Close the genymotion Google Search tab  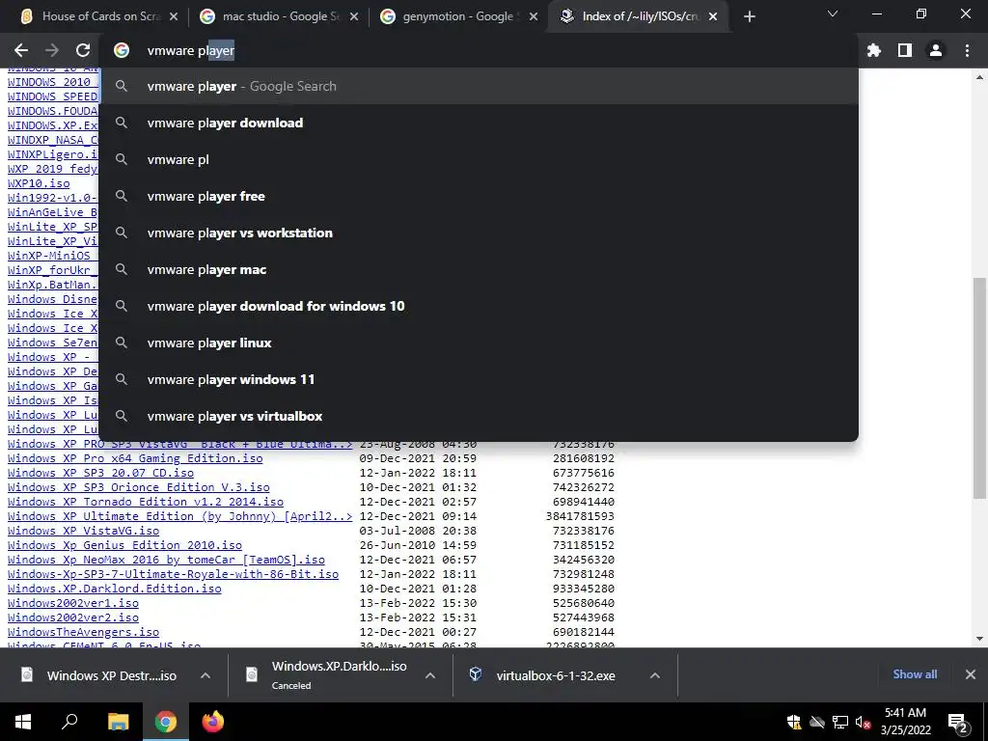click(534, 16)
